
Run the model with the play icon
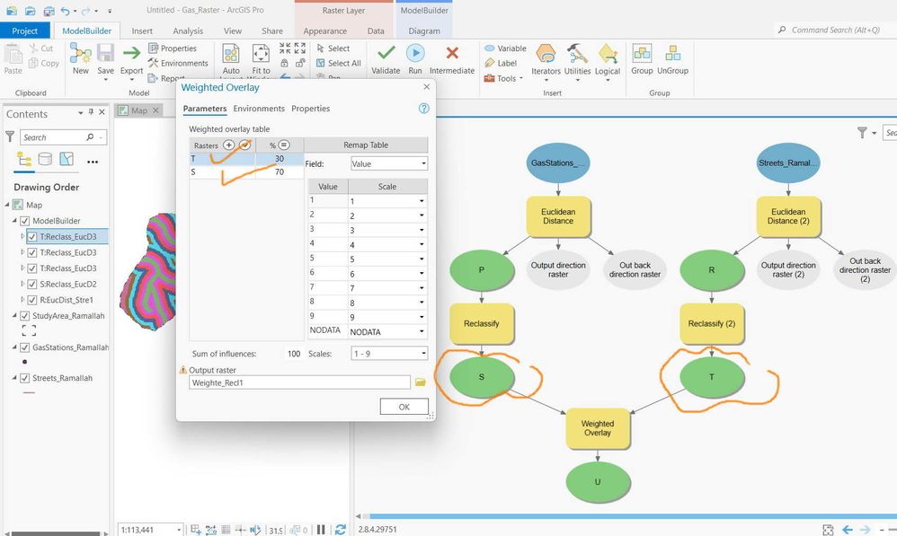[x=415, y=53]
